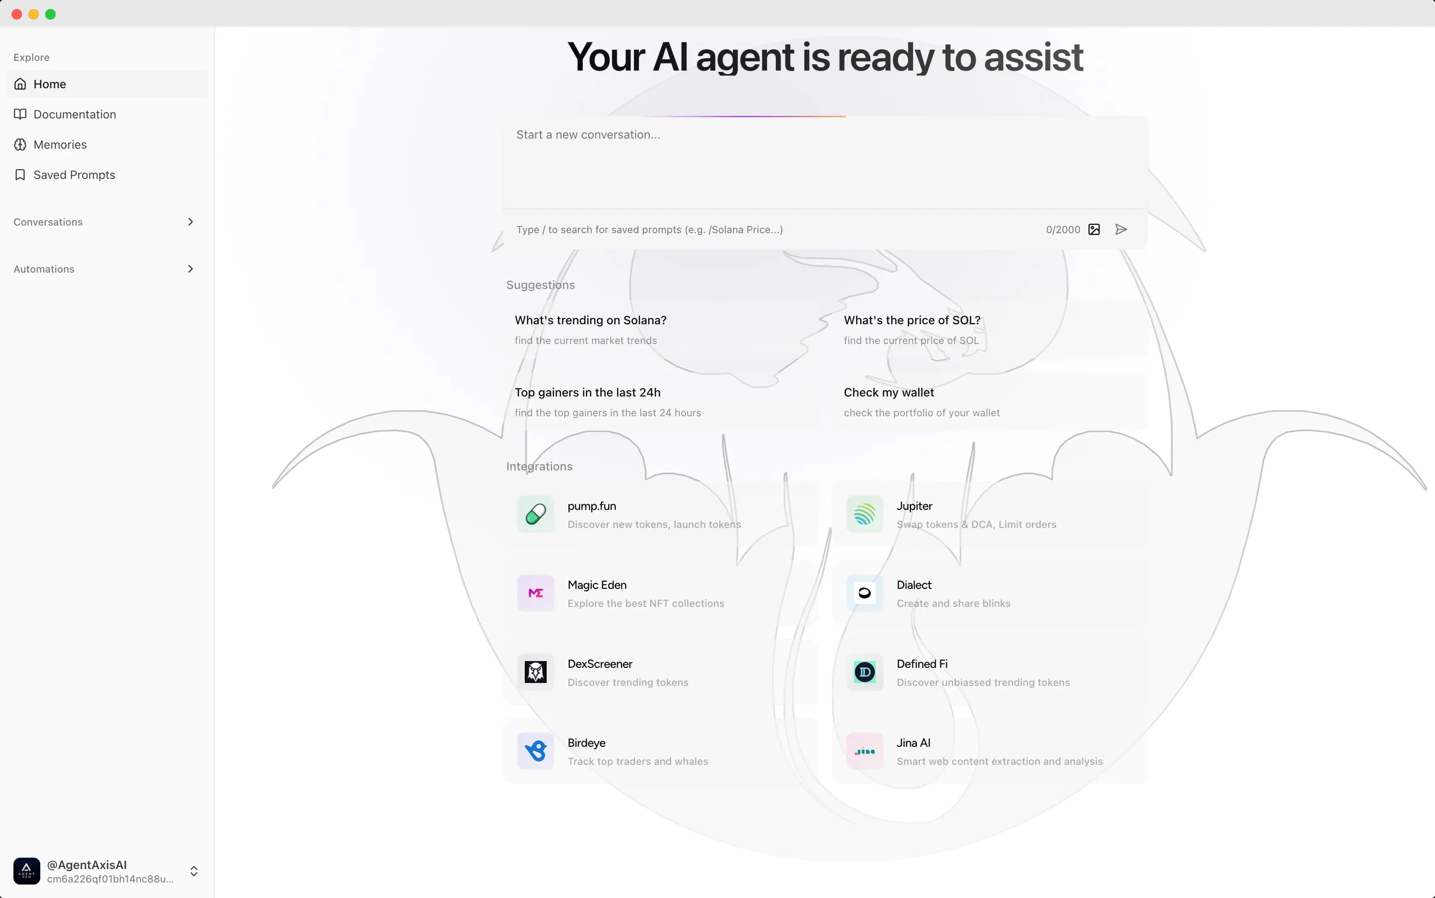
Task: Click the pump.fun integration icon
Action: tap(536, 514)
